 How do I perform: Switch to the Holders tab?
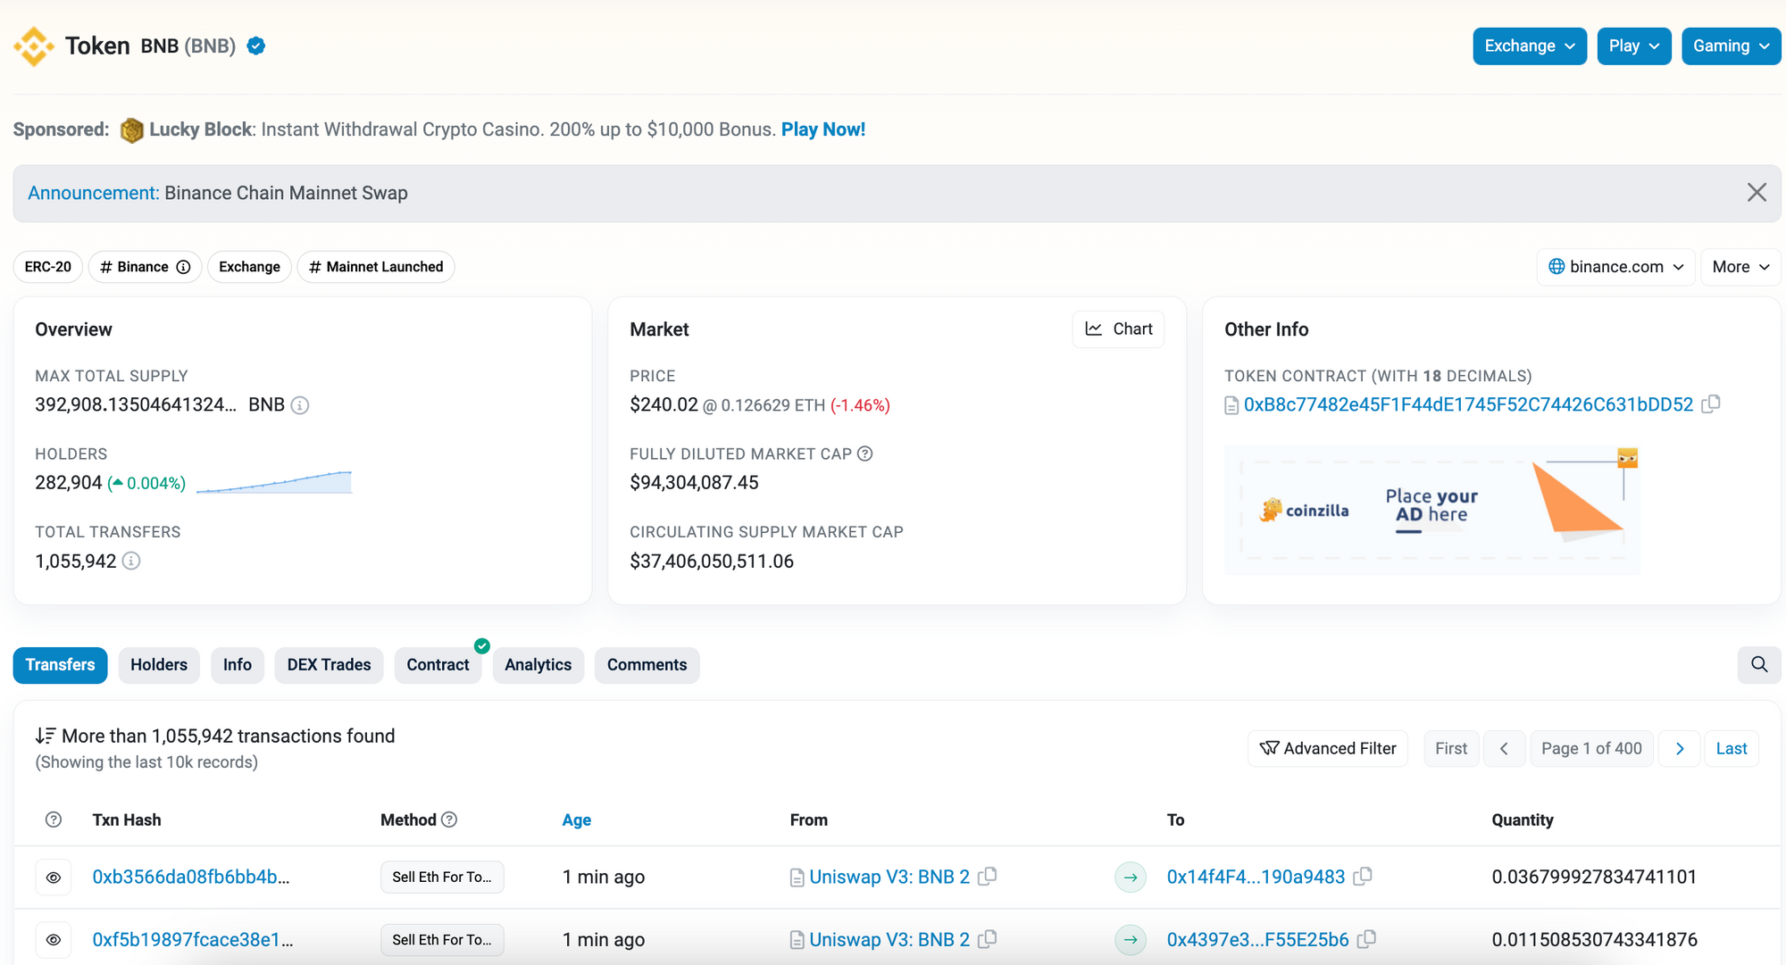pyautogui.click(x=159, y=665)
